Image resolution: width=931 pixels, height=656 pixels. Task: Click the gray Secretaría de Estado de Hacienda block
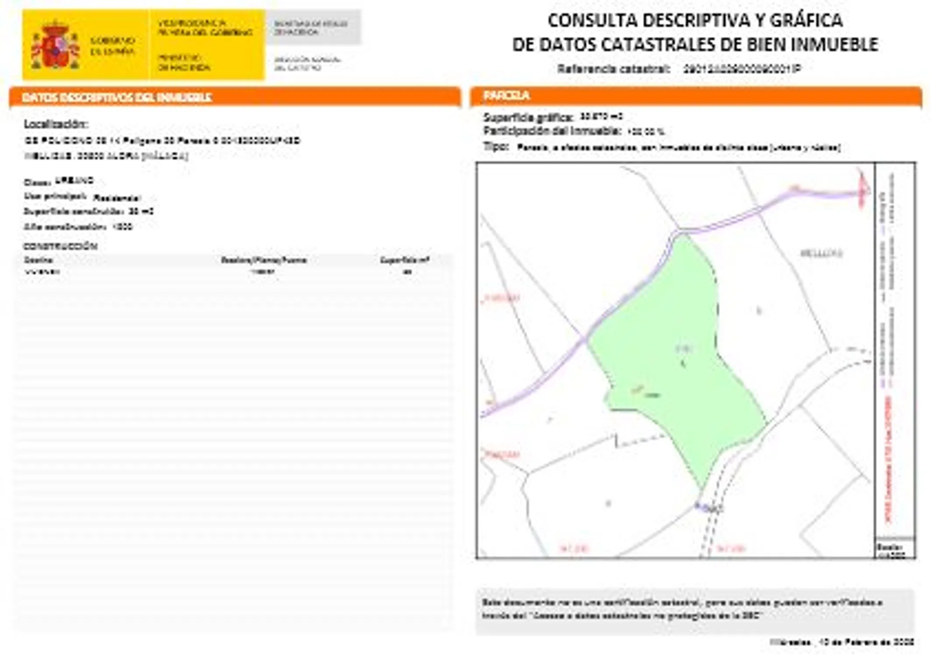click(312, 28)
